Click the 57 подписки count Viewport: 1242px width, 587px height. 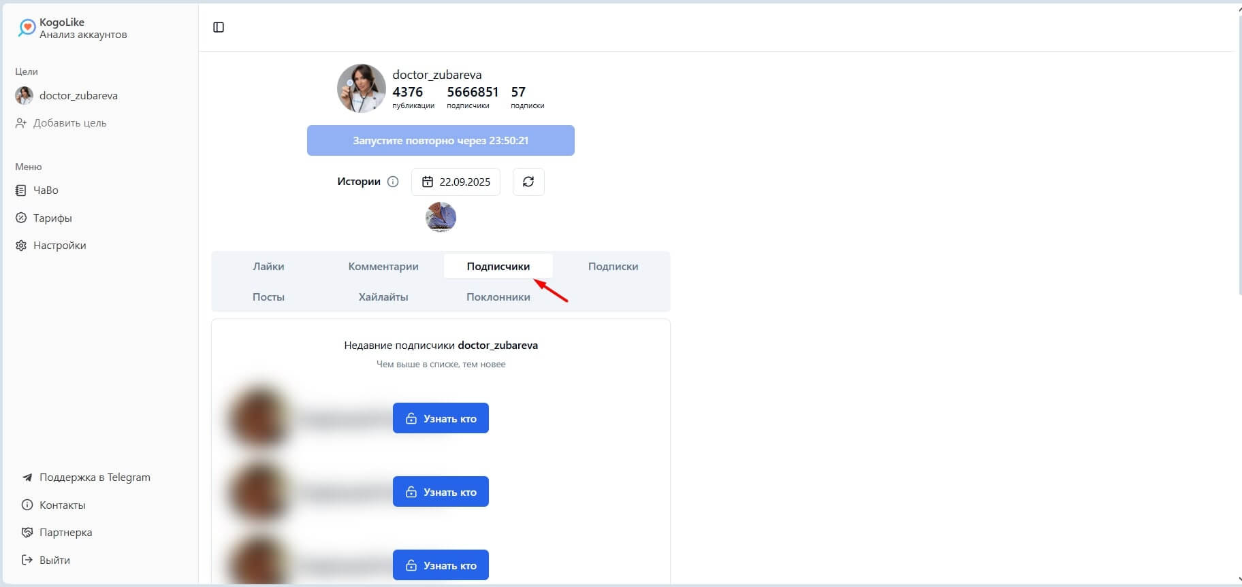point(527,97)
